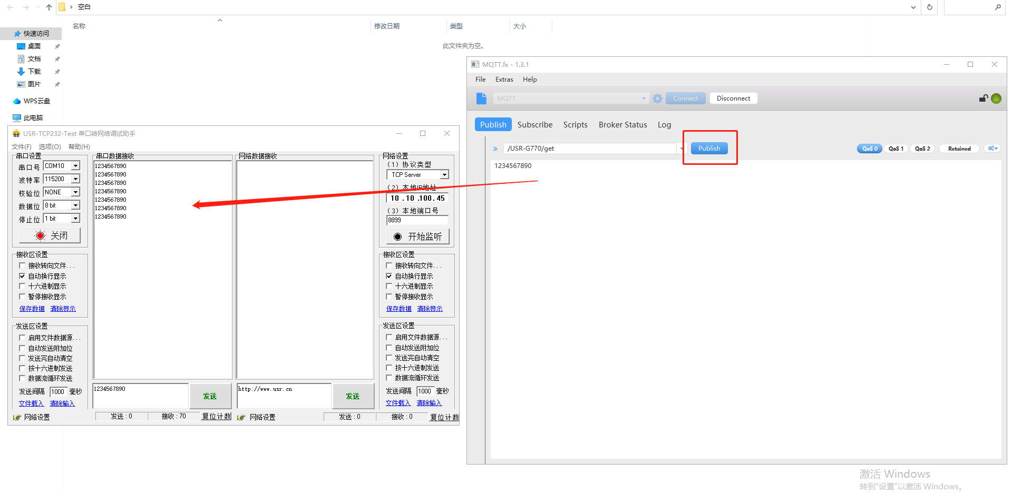Click the unlocked padlock icon
1012x493 pixels.
(983, 98)
